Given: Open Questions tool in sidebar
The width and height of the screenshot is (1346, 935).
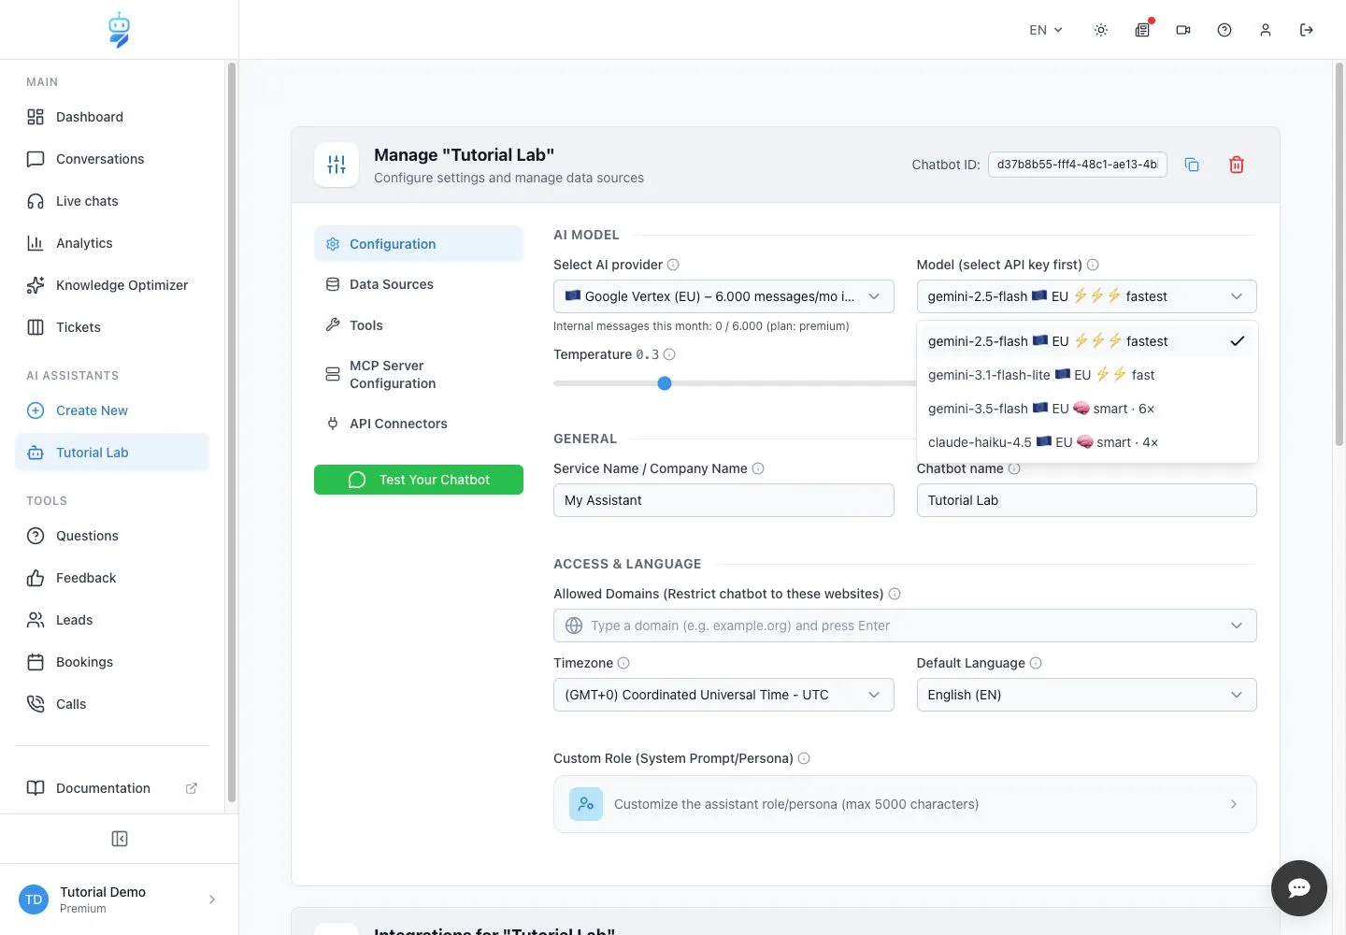Looking at the screenshot, I should click(x=112, y=536).
